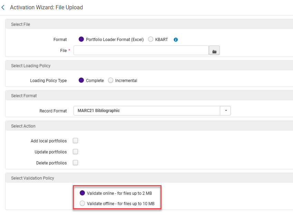Select Validate online for files up to 2 MB
Image resolution: width=293 pixels, height=222 pixels.
pyautogui.click(x=82, y=193)
